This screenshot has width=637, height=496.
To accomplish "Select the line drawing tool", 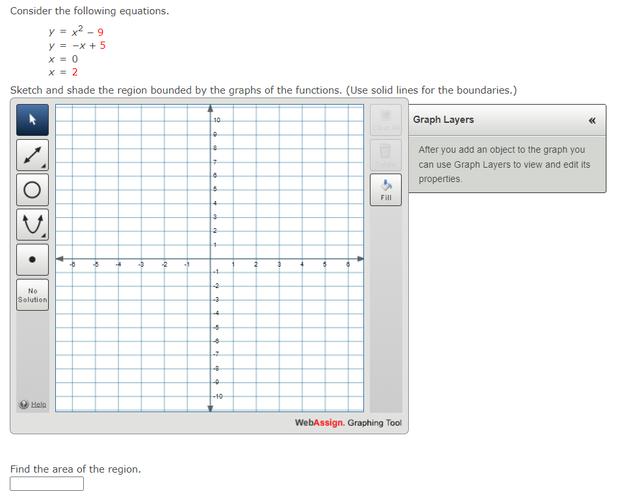I will click(x=32, y=155).
